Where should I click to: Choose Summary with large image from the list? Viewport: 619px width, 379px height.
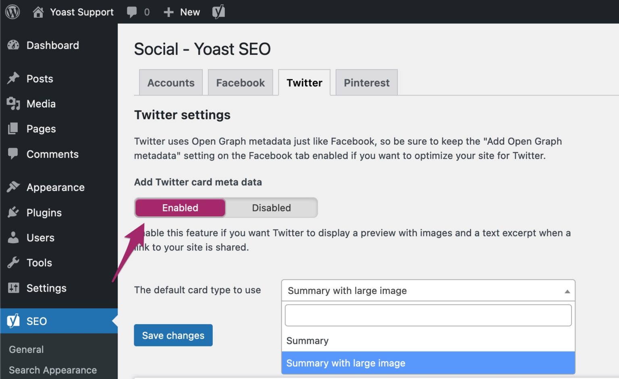(345, 363)
